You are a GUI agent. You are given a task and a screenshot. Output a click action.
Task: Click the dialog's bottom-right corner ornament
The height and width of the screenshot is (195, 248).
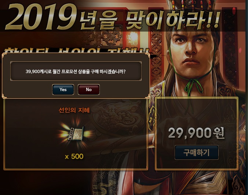147,96
